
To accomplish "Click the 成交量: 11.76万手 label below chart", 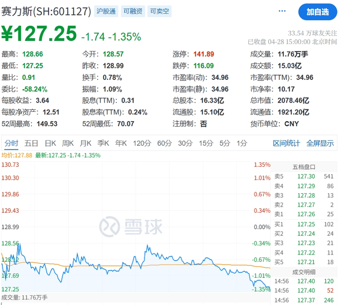I will [x=24, y=297].
